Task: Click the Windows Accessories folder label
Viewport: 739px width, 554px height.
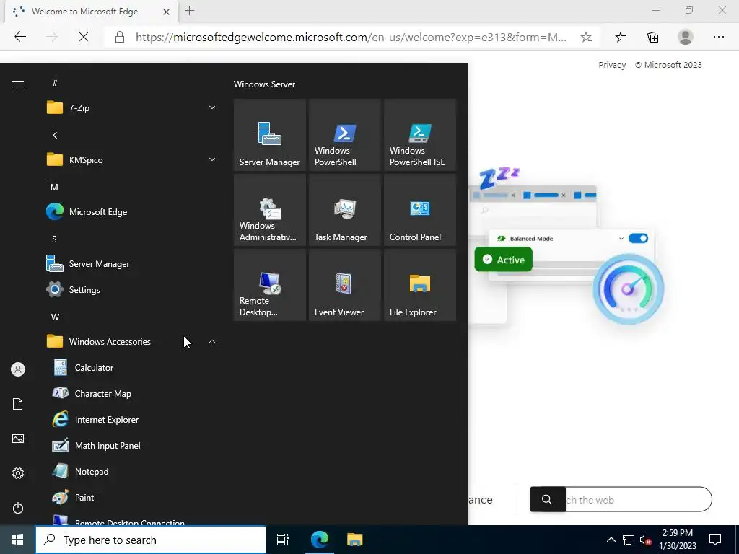Action: [x=110, y=341]
